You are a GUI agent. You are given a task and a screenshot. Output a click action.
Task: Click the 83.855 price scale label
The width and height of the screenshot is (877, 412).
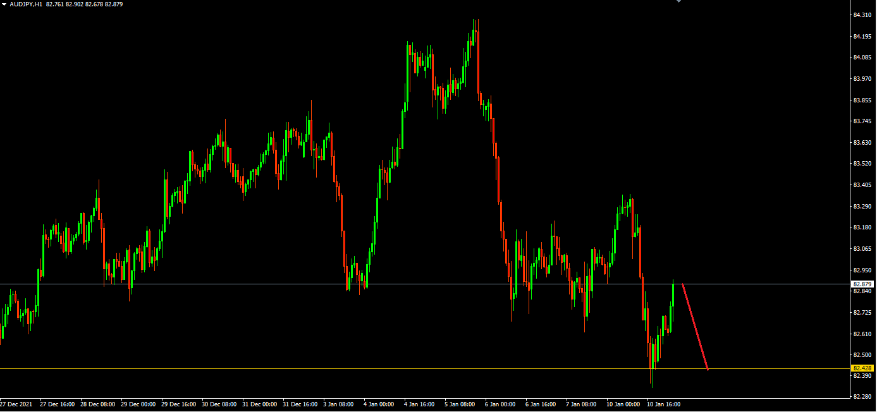[862, 100]
